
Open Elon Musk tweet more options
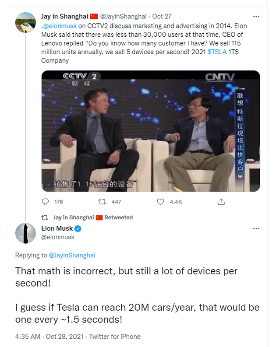(x=256, y=229)
